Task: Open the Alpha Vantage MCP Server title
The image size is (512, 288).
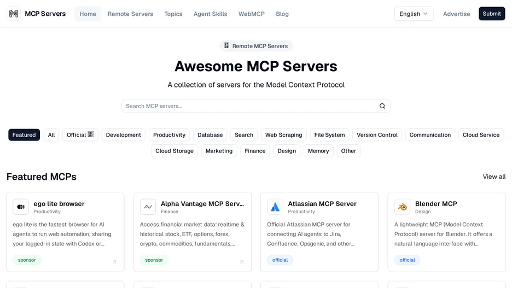Action: [202, 203]
